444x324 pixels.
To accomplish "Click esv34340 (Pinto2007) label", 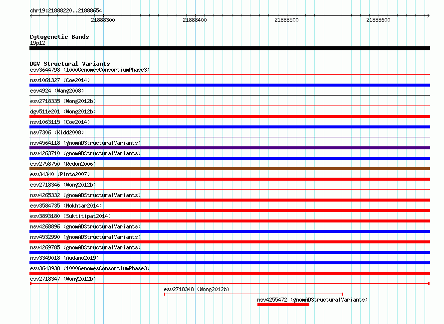I will click(x=60, y=174).
